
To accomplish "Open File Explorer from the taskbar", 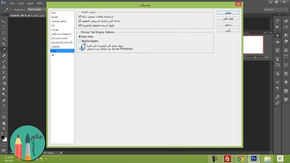I will click(x=267, y=159).
